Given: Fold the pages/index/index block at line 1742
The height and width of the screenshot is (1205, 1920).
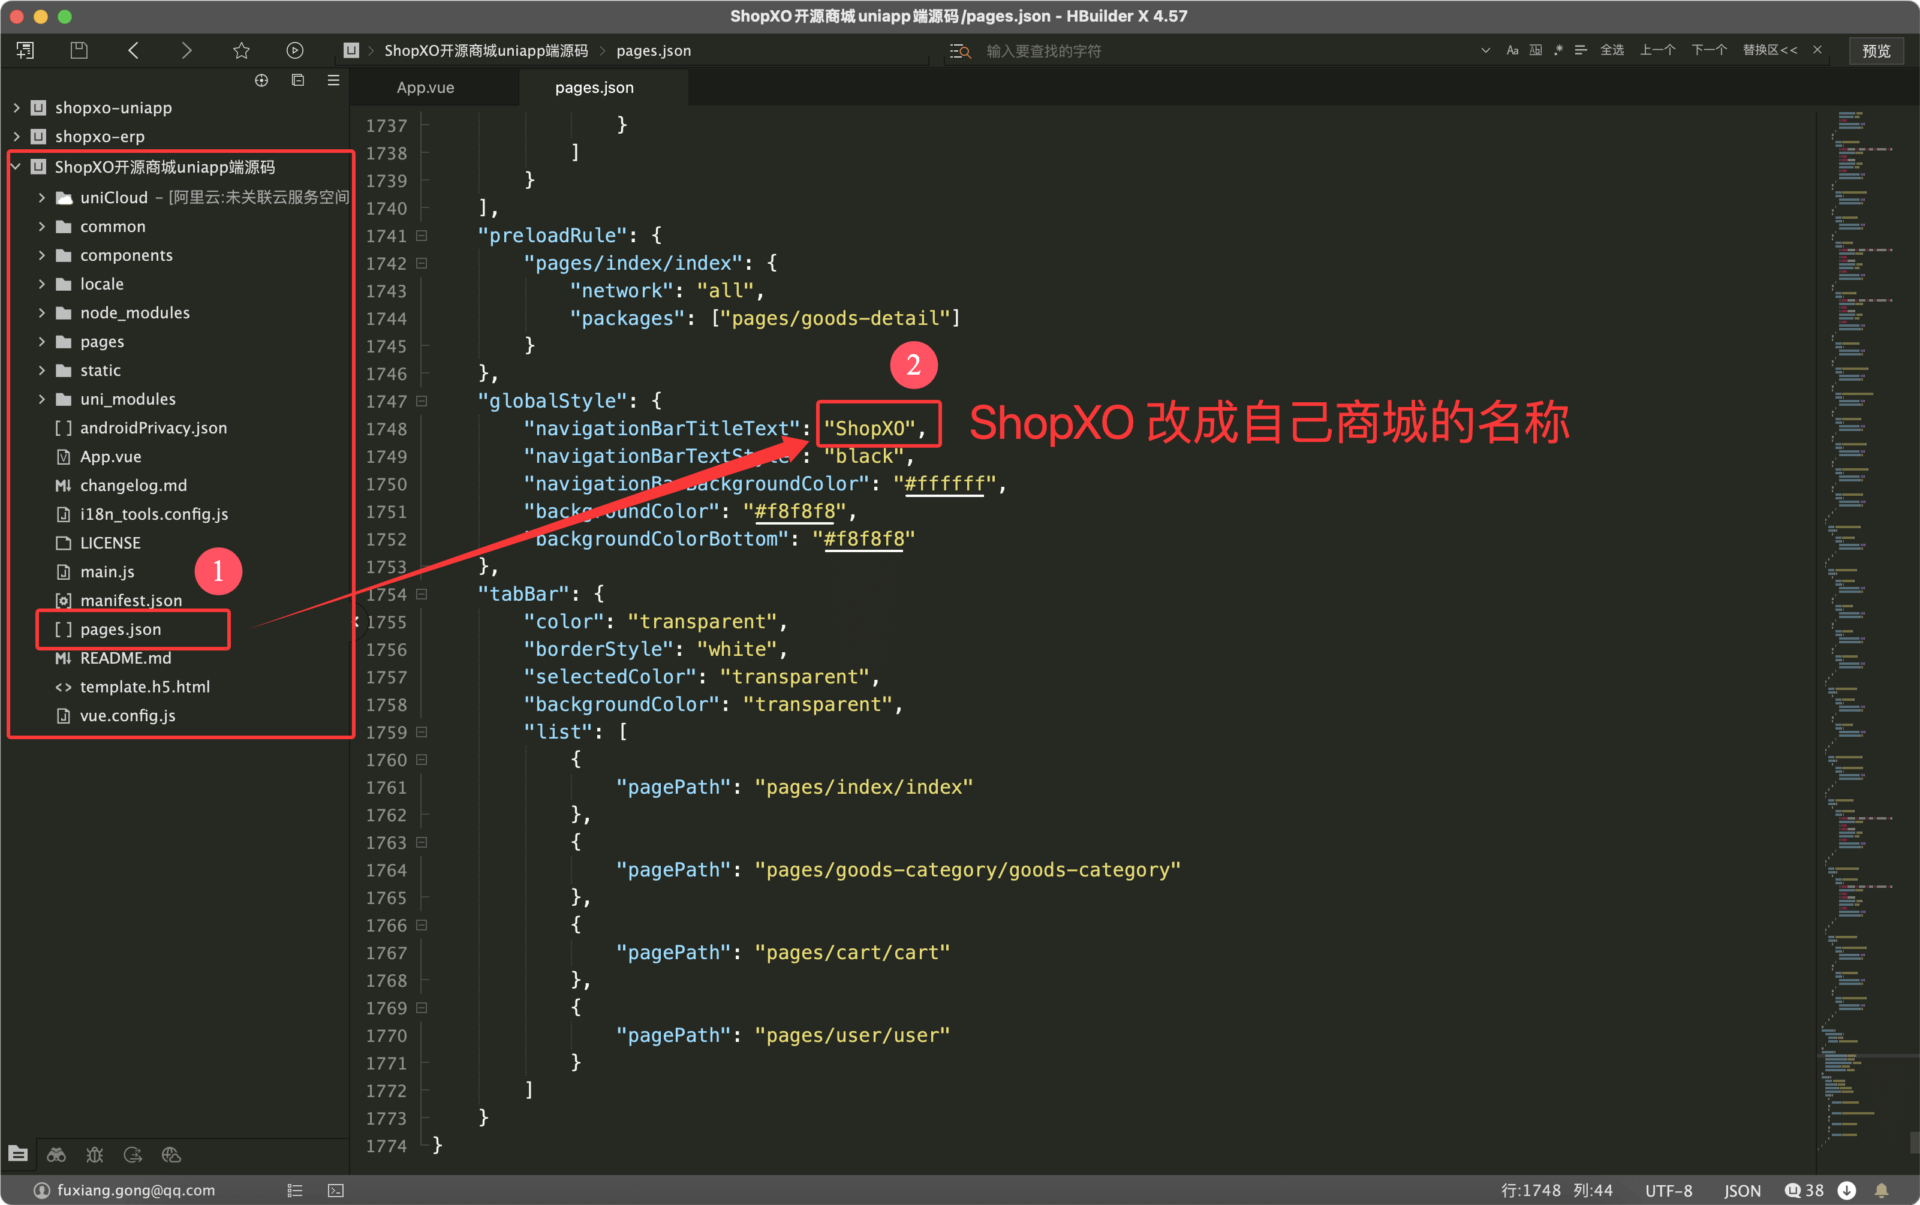Looking at the screenshot, I should [422, 263].
